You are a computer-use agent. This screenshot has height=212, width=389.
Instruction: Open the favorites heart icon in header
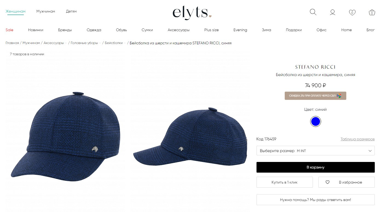tap(352, 12)
